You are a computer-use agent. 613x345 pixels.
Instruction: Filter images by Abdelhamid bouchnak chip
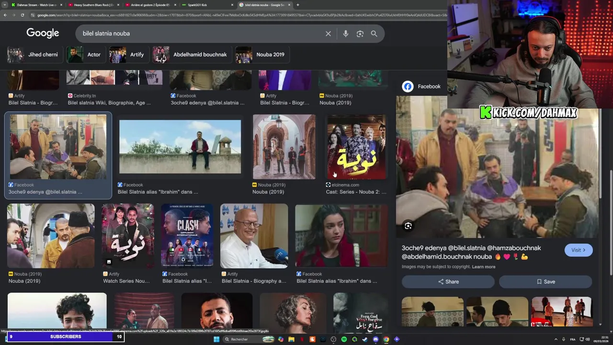(x=192, y=55)
